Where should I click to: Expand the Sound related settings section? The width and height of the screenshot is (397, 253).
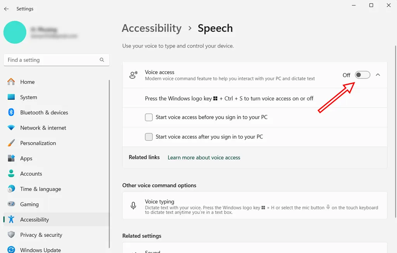point(255,251)
